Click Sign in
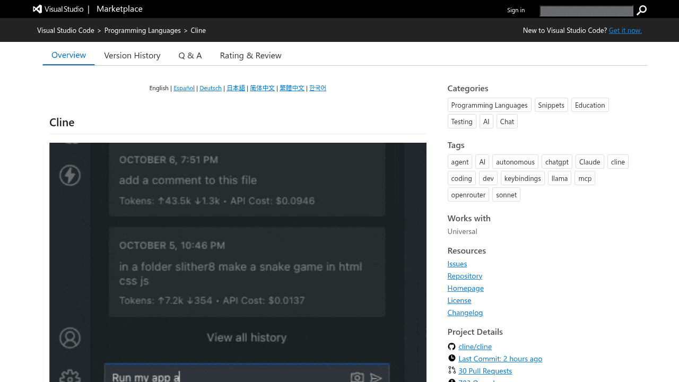Screen dimensions: 679x382 (516, 10)
